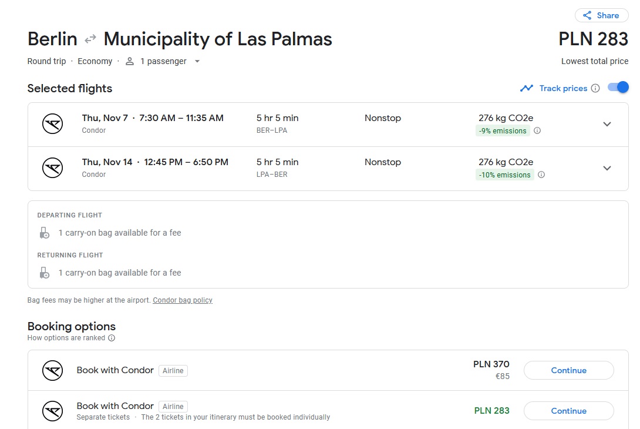640x429 pixels.
Task: Click the PLN 283 lowest total price
Action: [x=593, y=39]
